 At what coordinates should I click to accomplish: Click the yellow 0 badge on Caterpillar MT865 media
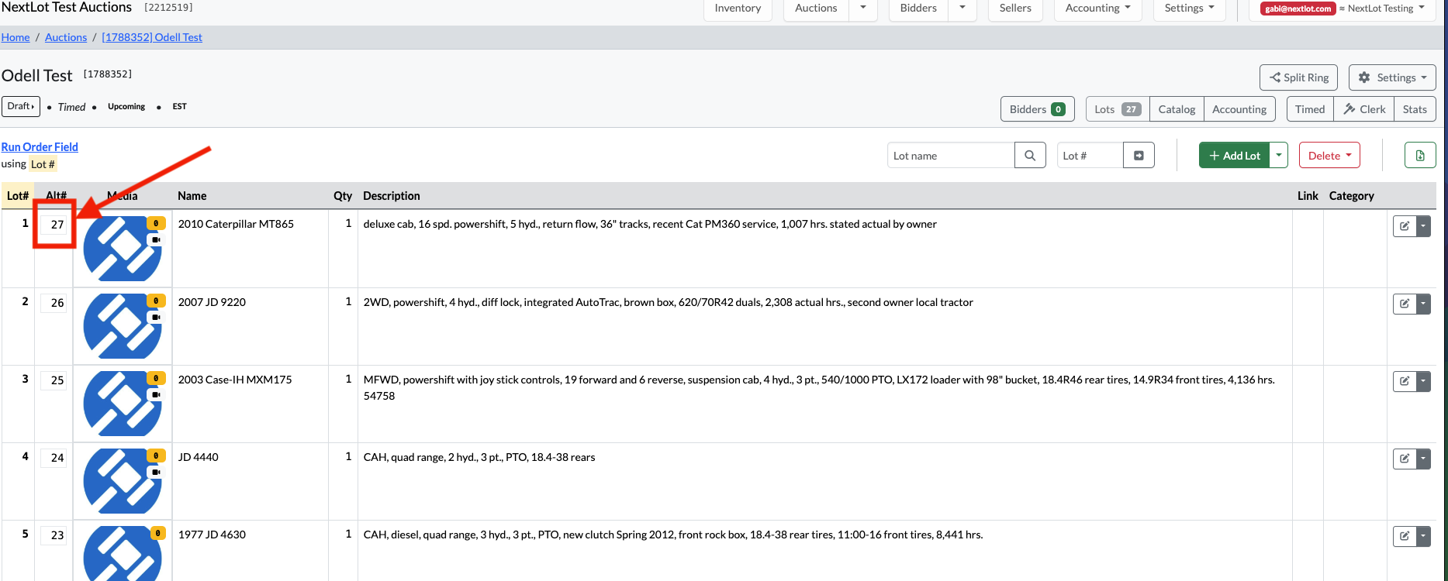(x=156, y=223)
